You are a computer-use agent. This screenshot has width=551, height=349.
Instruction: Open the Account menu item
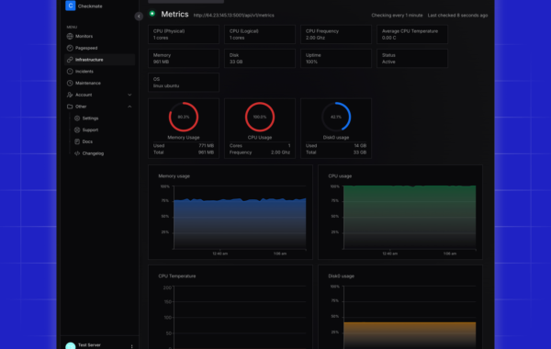click(100, 95)
